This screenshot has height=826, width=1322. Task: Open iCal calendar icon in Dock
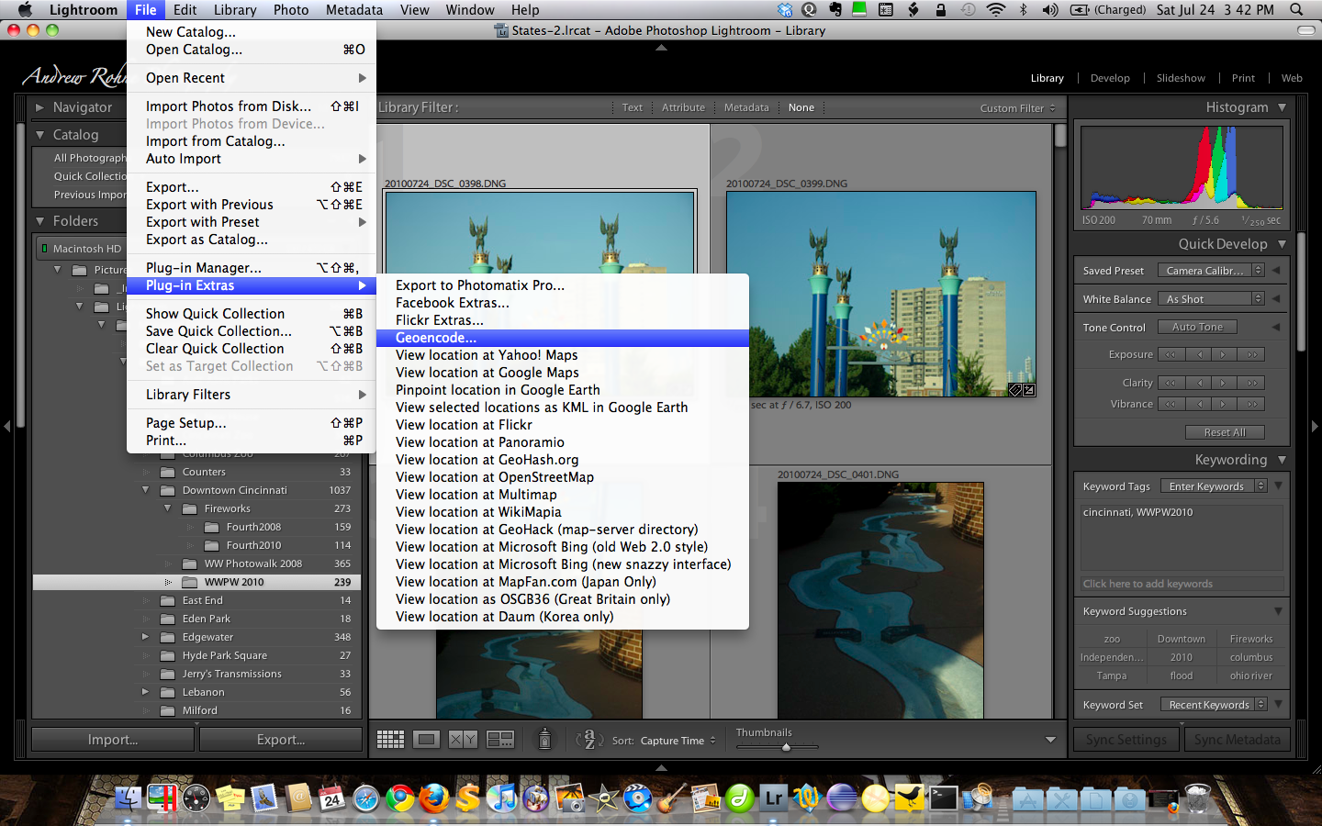pos(332,798)
